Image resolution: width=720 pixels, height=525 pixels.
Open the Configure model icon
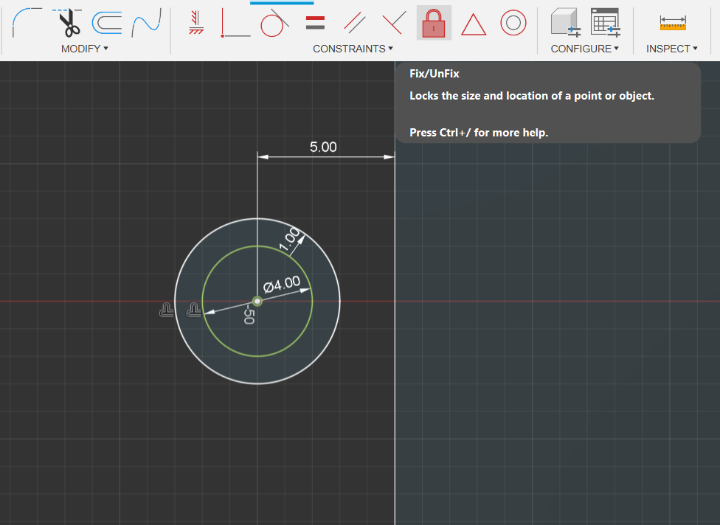565,22
